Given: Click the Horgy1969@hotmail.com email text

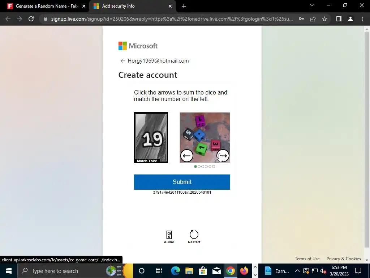Looking at the screenshot, I should 158,61.
